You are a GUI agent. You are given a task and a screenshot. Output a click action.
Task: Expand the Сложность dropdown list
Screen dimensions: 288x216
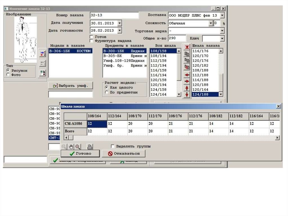211,23
